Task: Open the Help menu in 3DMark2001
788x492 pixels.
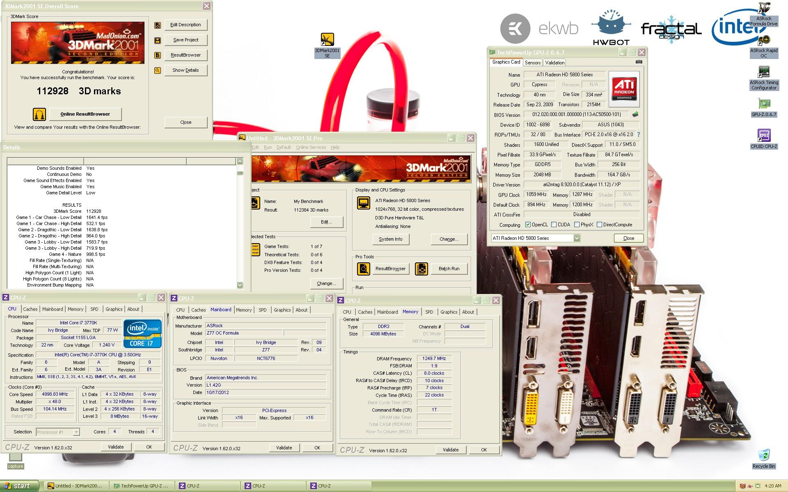Action: [335, 148]
